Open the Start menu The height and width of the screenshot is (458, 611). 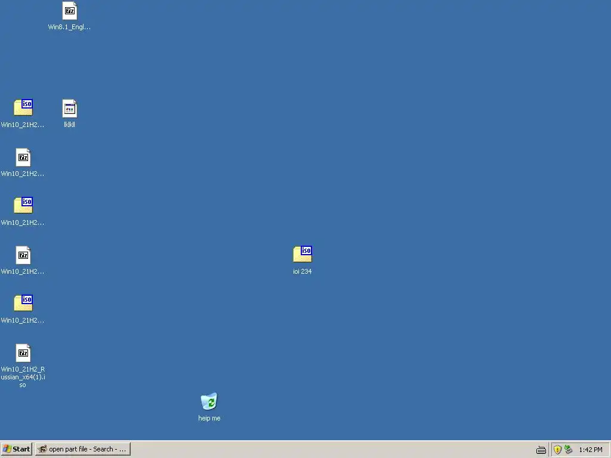(x=16, y=449)
